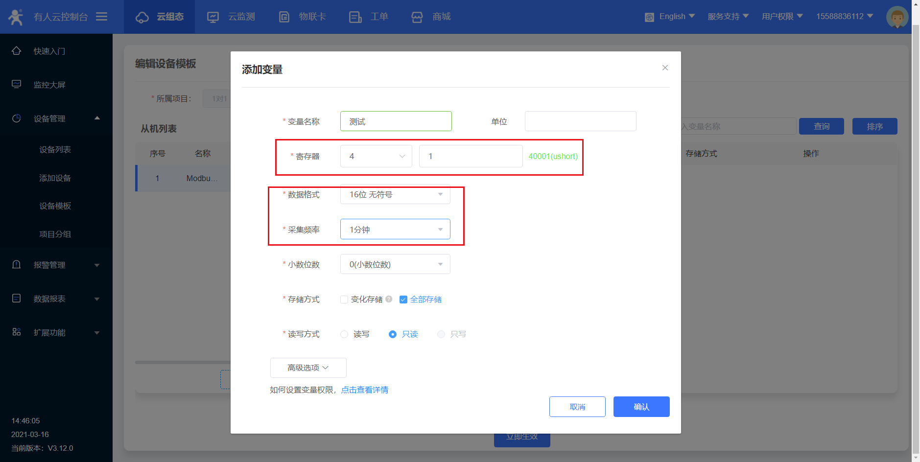The width and height of the screenshot is (920, 462).
Task: Open the 15588836112 account dropdown
Action: point(845,17)
